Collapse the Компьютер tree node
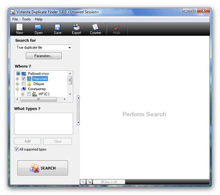Viewport: 220px width, 195px height. [x=17, y=89]
